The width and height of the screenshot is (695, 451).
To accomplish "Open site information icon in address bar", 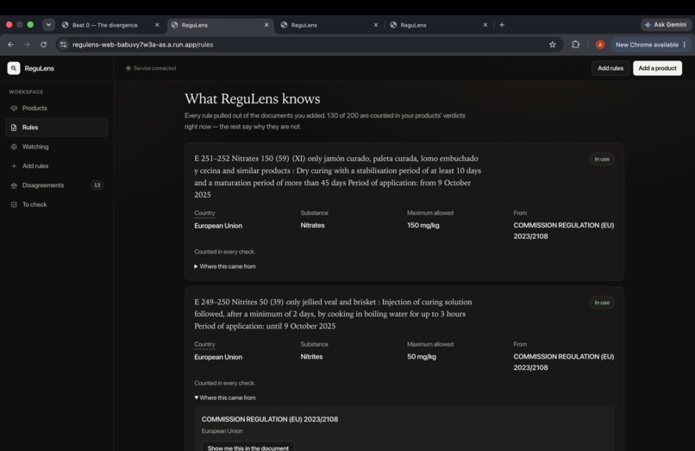I will 64,44.
